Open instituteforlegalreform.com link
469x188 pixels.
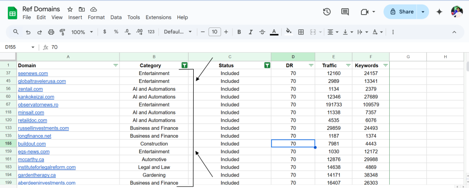coord(47,167)
